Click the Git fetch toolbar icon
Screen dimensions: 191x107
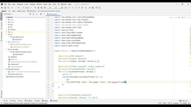79,8
